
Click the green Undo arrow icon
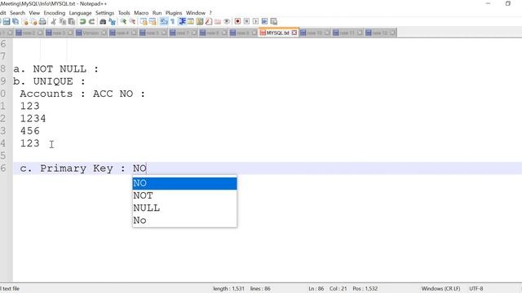tap(82, 22)
